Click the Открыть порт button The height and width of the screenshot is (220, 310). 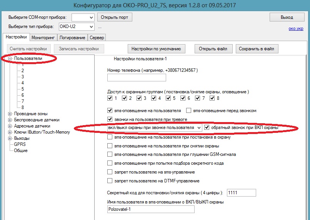pos(115,17)
